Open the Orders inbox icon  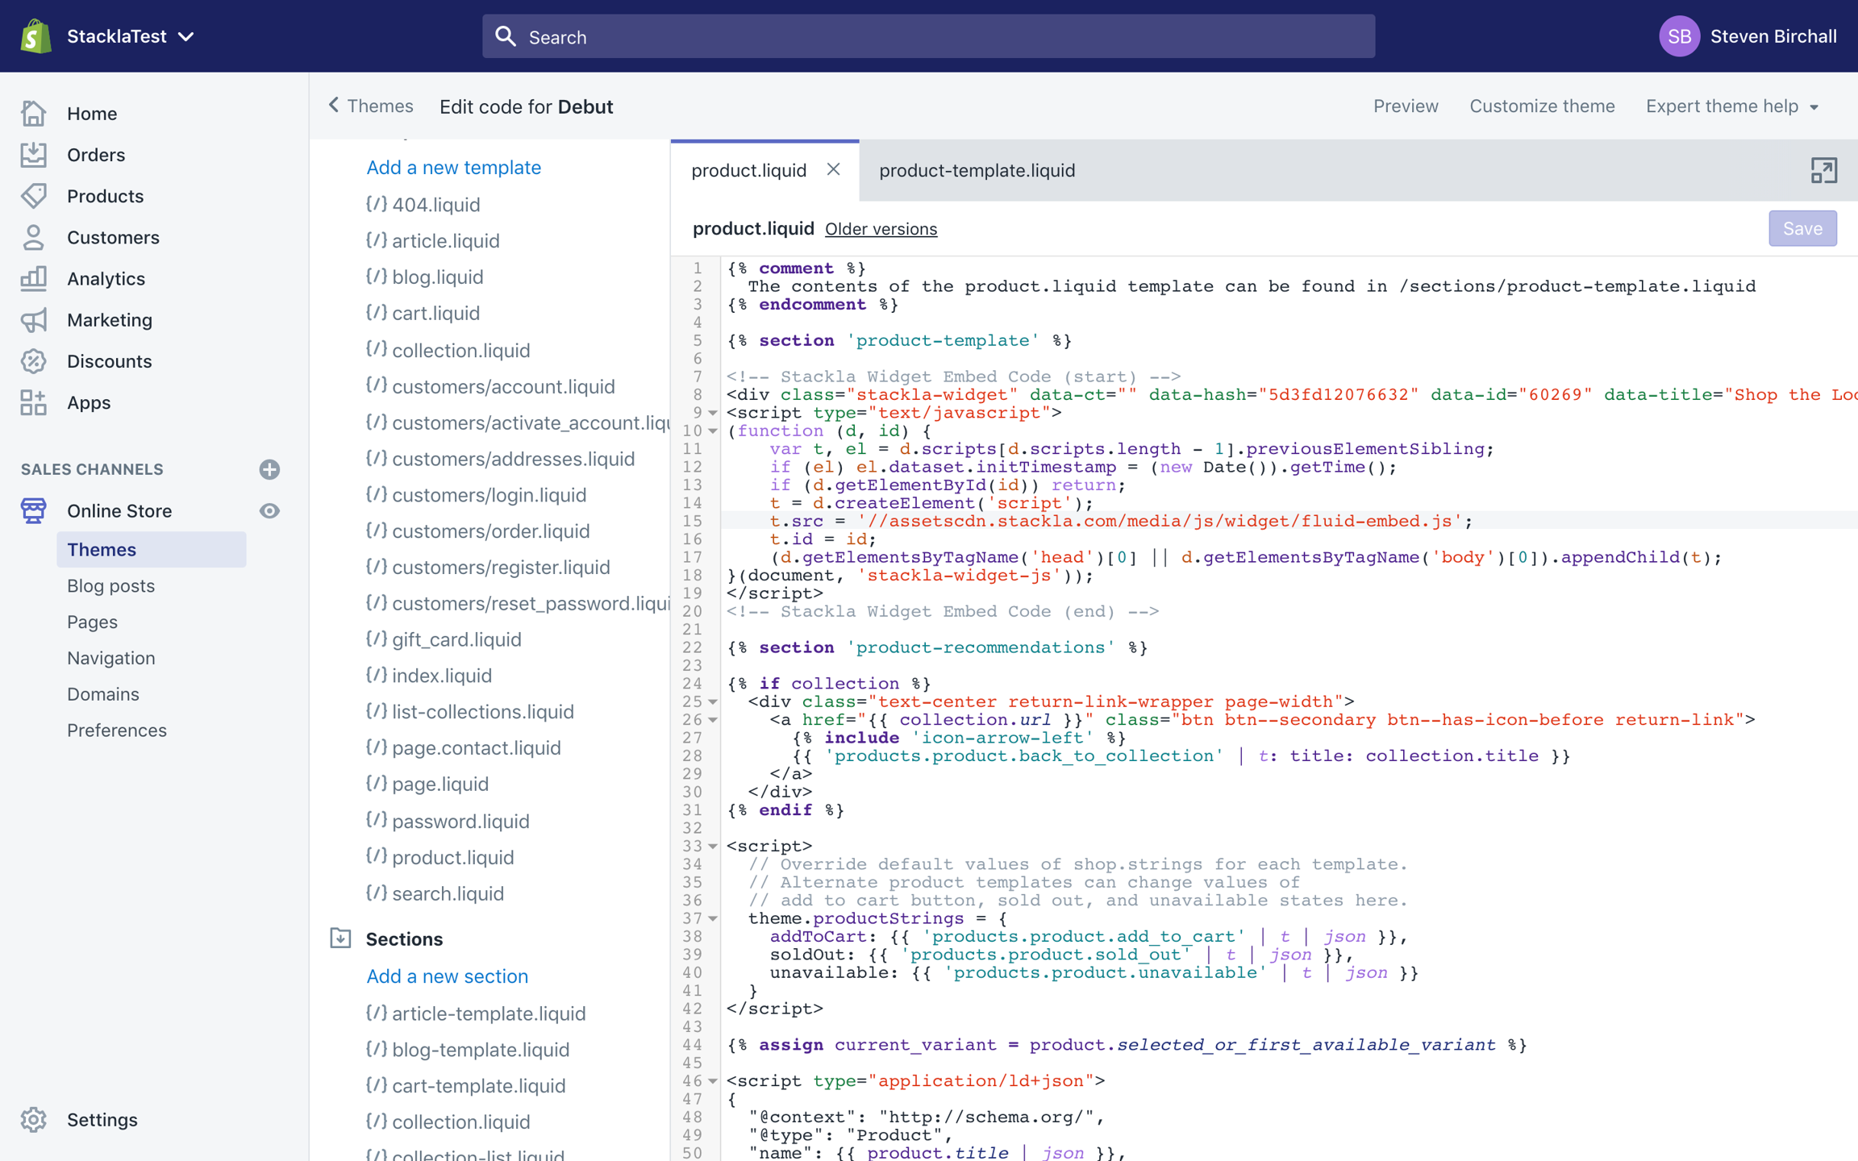[x=33, y=155]
